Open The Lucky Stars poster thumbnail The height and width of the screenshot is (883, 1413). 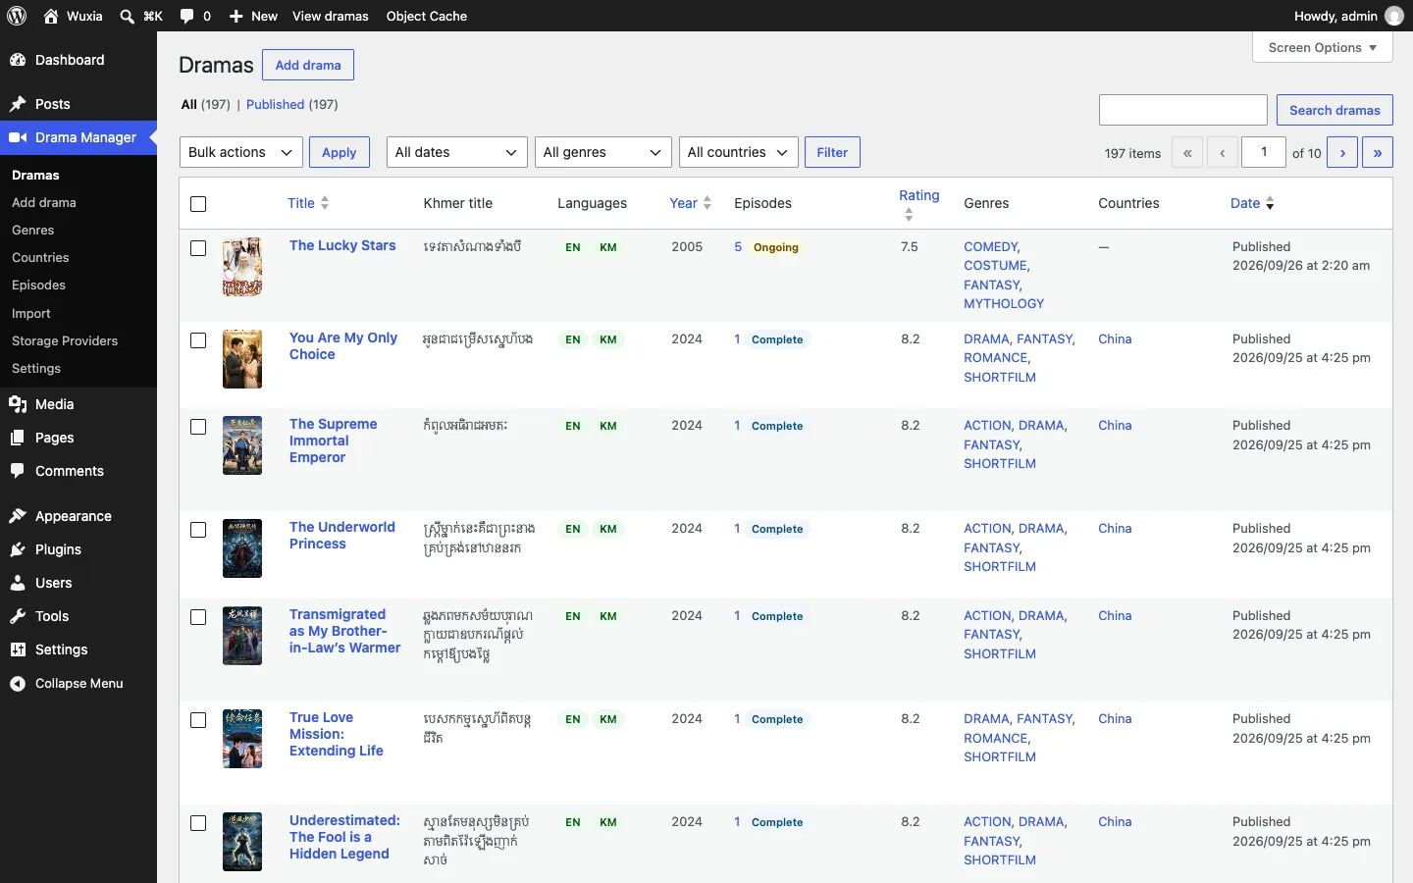click(242, 267)
